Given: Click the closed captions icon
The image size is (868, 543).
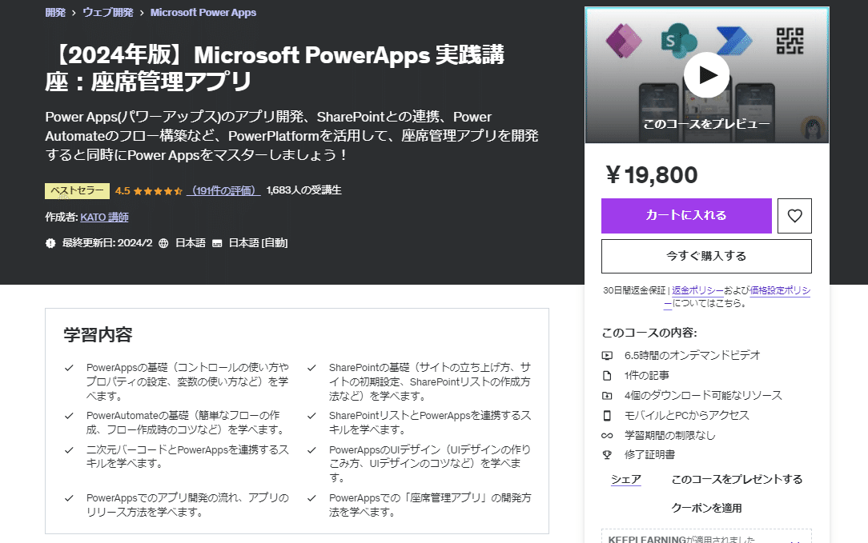Looking at the screenshot, I should pyautogui.click(x=217, y=243).
